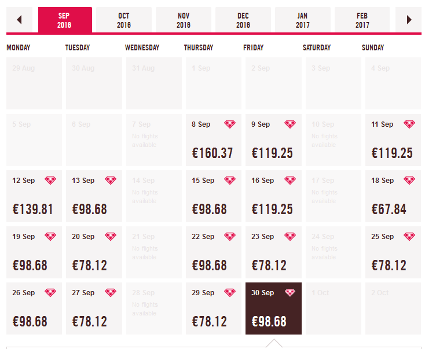Switch to the Dec 2016 tab
436x349 pixels.
tap(243, 20)
